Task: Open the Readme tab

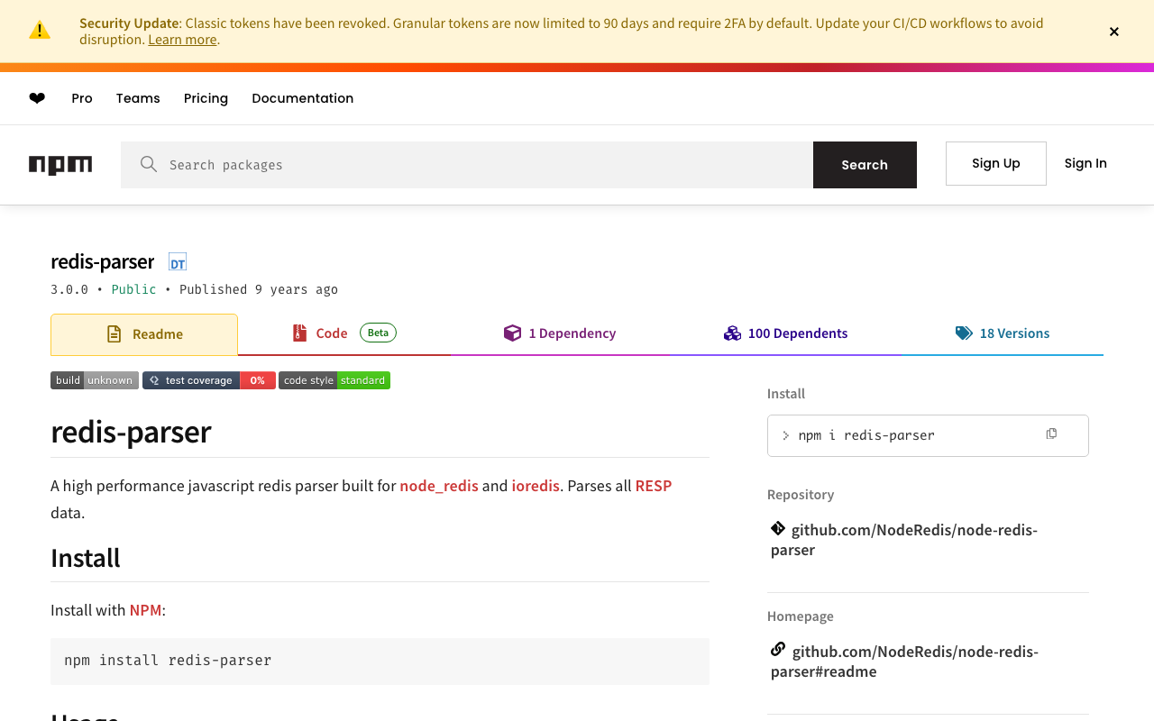Action: pyautogui.click(x=144, y=334)
